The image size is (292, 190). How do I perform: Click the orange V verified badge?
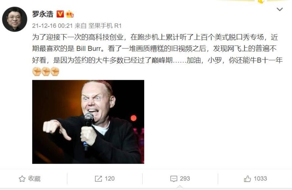[60, 14]
